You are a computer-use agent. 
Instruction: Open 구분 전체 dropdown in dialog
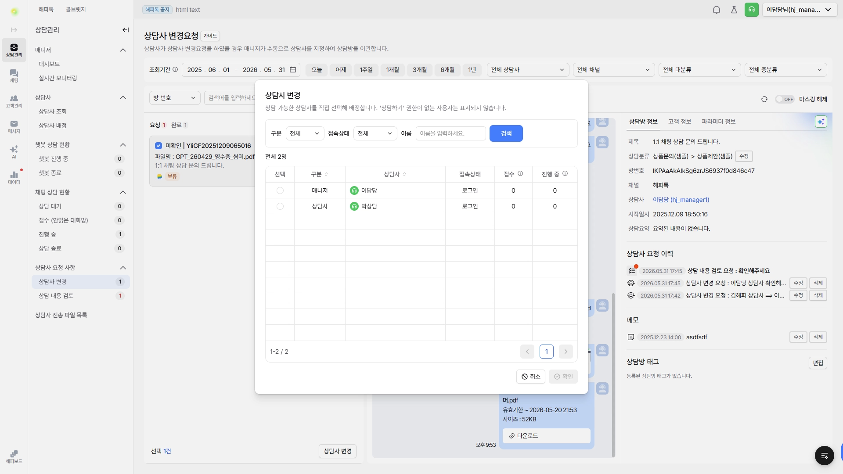pyautogui.click(x=305, y=133)
